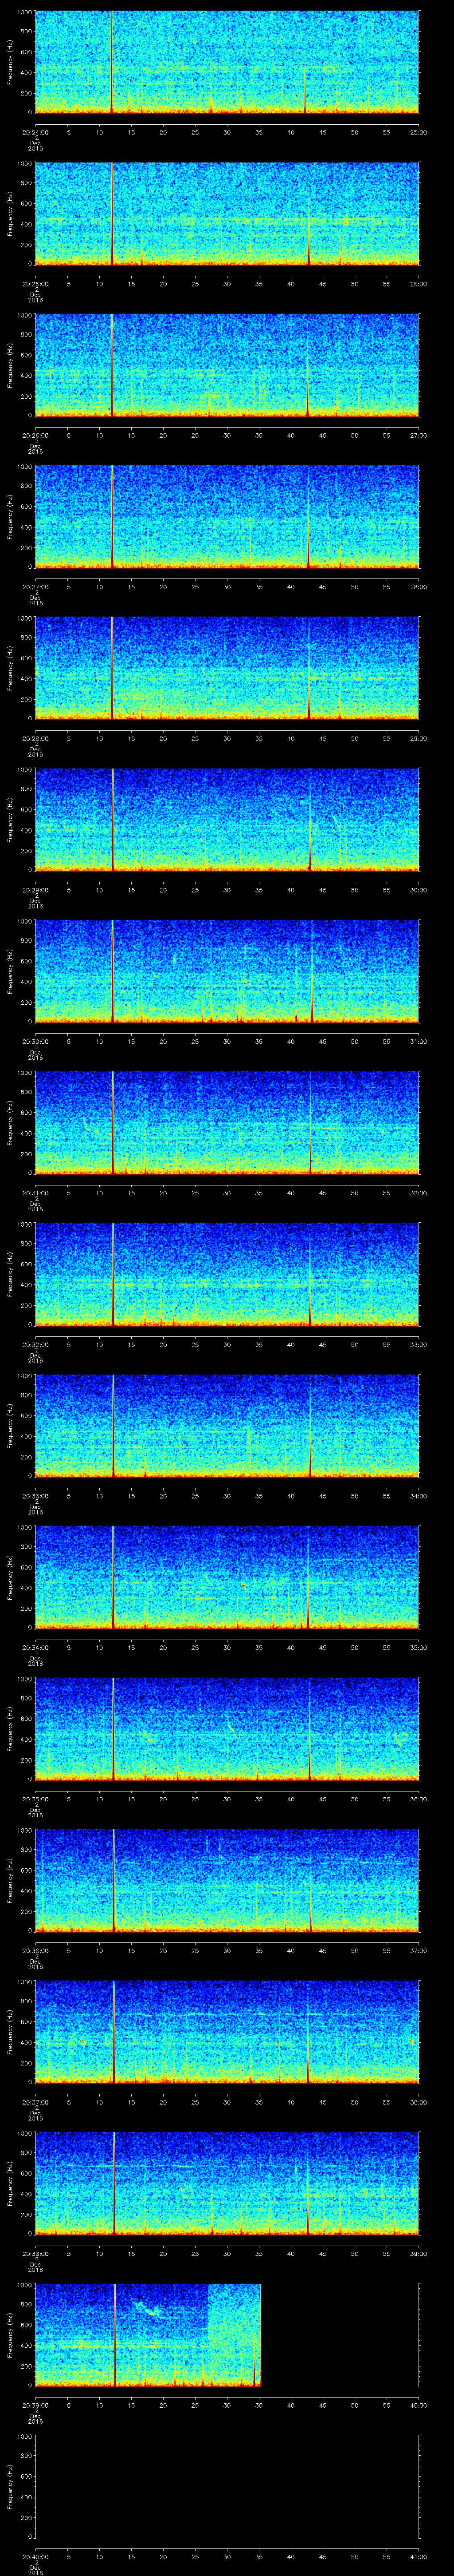Viewport: 454px width, 2576px height.
Task: Choose the 32:00 end time label
Action: pyautogui.click(x=418, y=1192)
